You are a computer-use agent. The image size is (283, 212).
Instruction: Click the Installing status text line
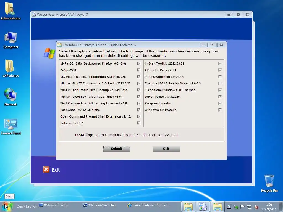(x=127, y=135)
